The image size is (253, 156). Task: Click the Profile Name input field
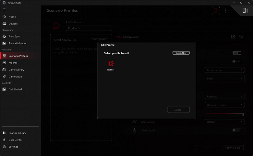point(89,28)
